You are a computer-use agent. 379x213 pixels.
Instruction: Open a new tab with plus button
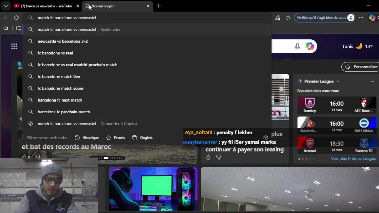tap(159, 6)
